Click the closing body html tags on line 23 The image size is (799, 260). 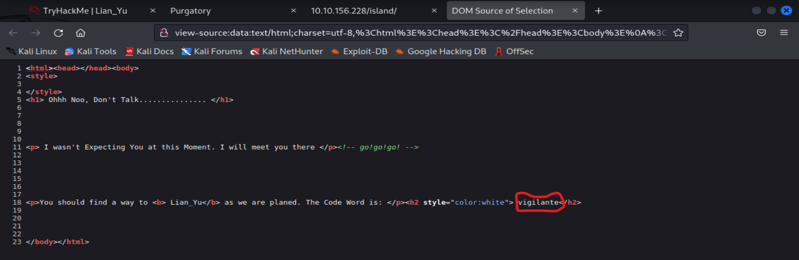click(58, 242)
